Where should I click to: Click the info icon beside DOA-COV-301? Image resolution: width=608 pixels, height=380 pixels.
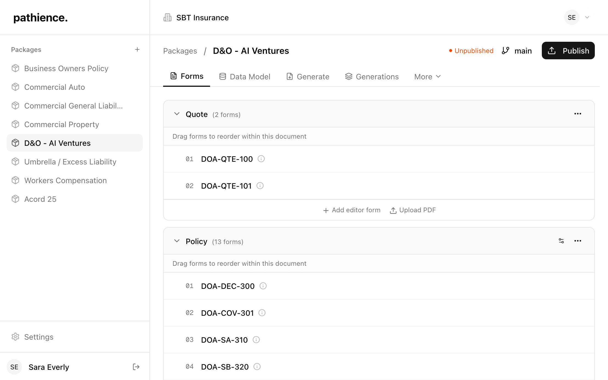click(262, 313)
